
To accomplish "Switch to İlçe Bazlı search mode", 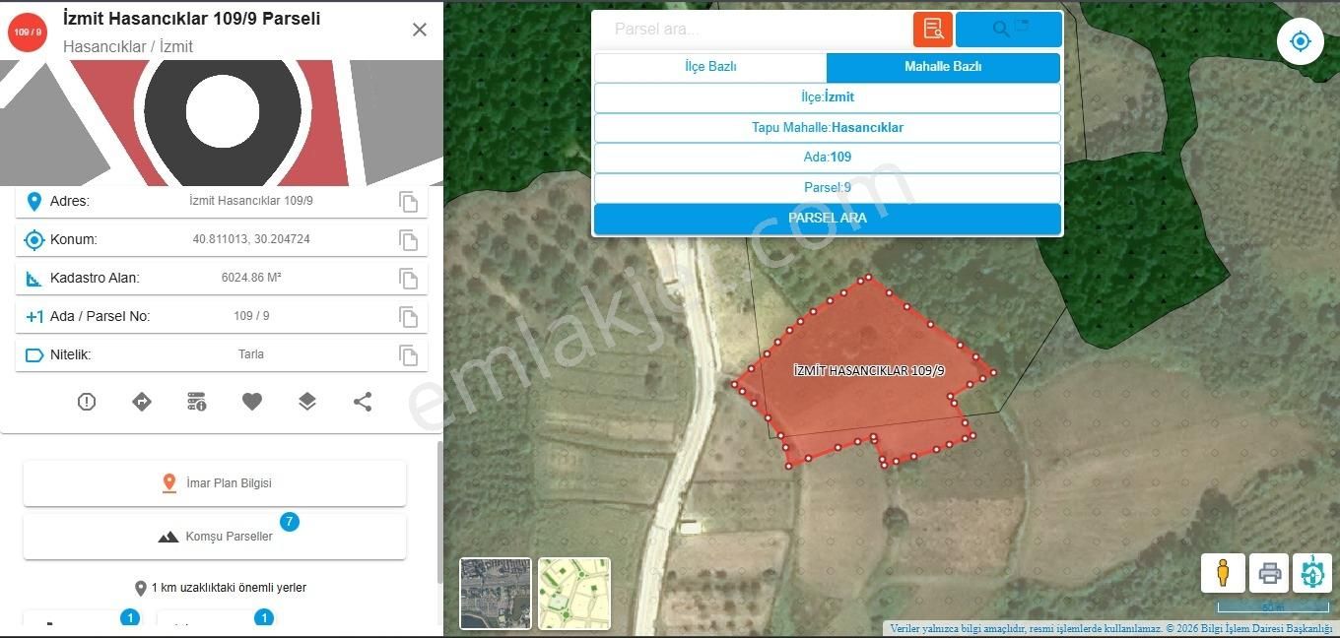I will pos(710,67).
